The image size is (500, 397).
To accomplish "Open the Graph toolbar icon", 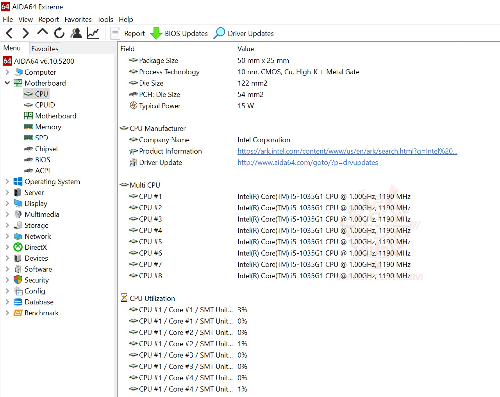I will click(93, 33).
